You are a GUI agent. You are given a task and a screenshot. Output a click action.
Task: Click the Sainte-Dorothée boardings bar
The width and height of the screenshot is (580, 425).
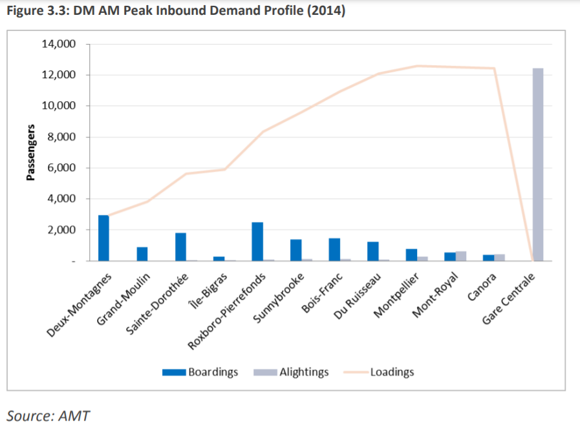coord(180,247)
